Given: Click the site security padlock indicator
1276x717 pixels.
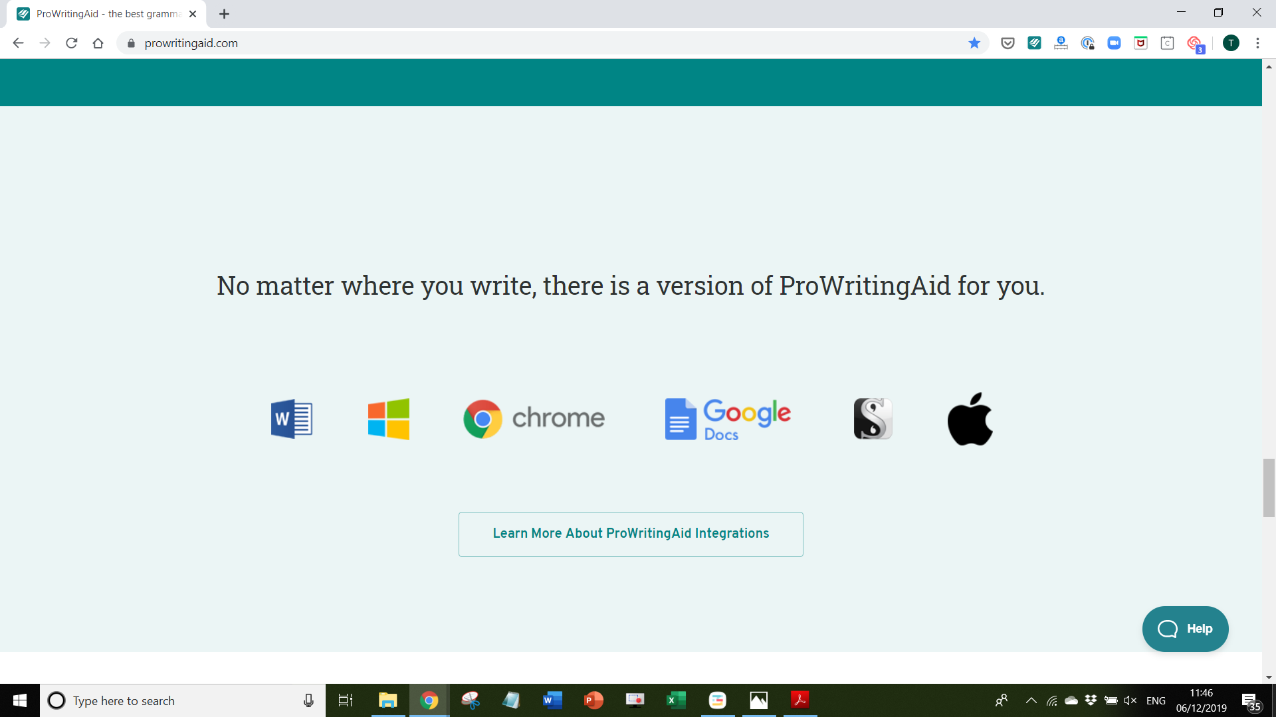Looking at the screenshot, I should click(131, 43).
